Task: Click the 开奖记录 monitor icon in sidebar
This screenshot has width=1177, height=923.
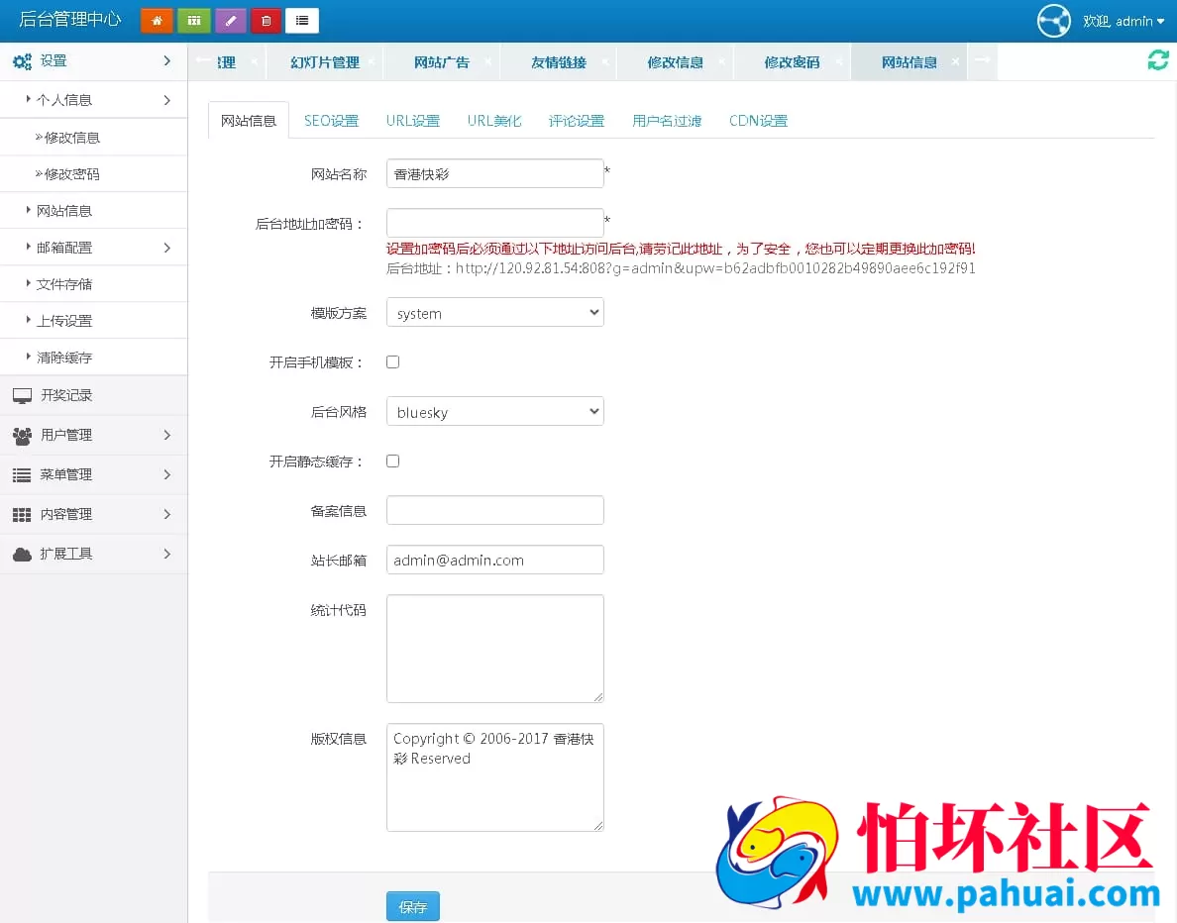Action: 22,395
